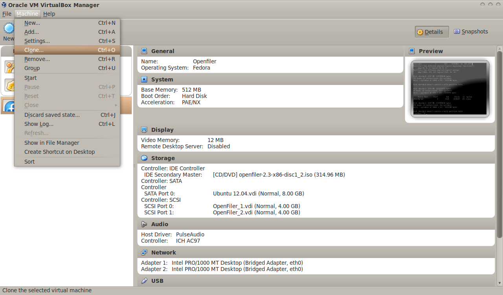
Task: Click the System section chip icon
Action: click(x=144, y=79)
